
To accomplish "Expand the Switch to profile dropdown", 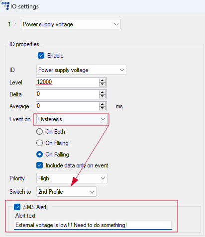I will pyautogui.click(x=66, y=192).
